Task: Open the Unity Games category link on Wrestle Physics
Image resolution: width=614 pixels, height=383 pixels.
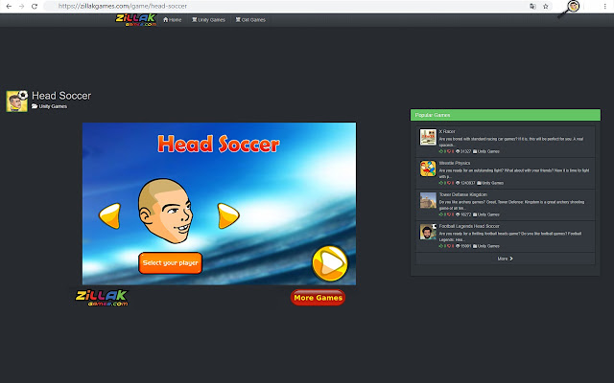Action: point(490,183)
